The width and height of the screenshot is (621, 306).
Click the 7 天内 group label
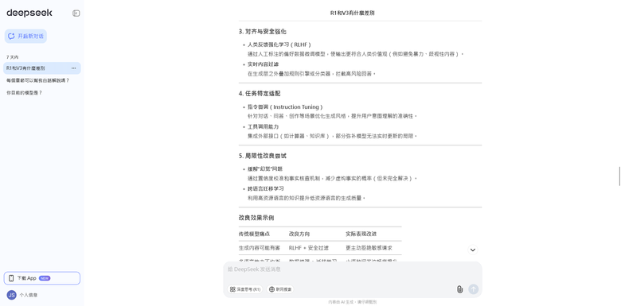click(12, 57)
